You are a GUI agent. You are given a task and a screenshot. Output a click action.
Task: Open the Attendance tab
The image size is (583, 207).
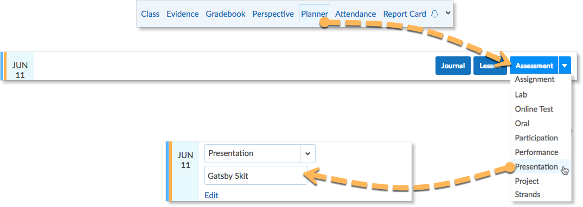pos(355,14)
